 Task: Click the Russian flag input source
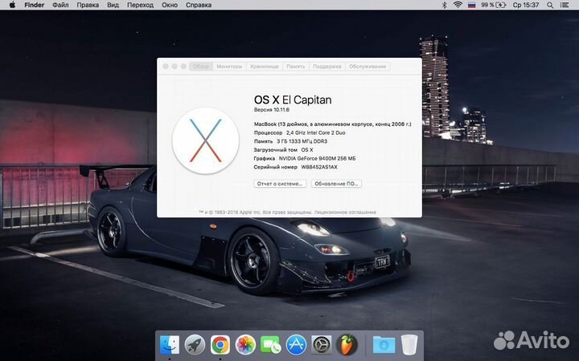(471, 5)
